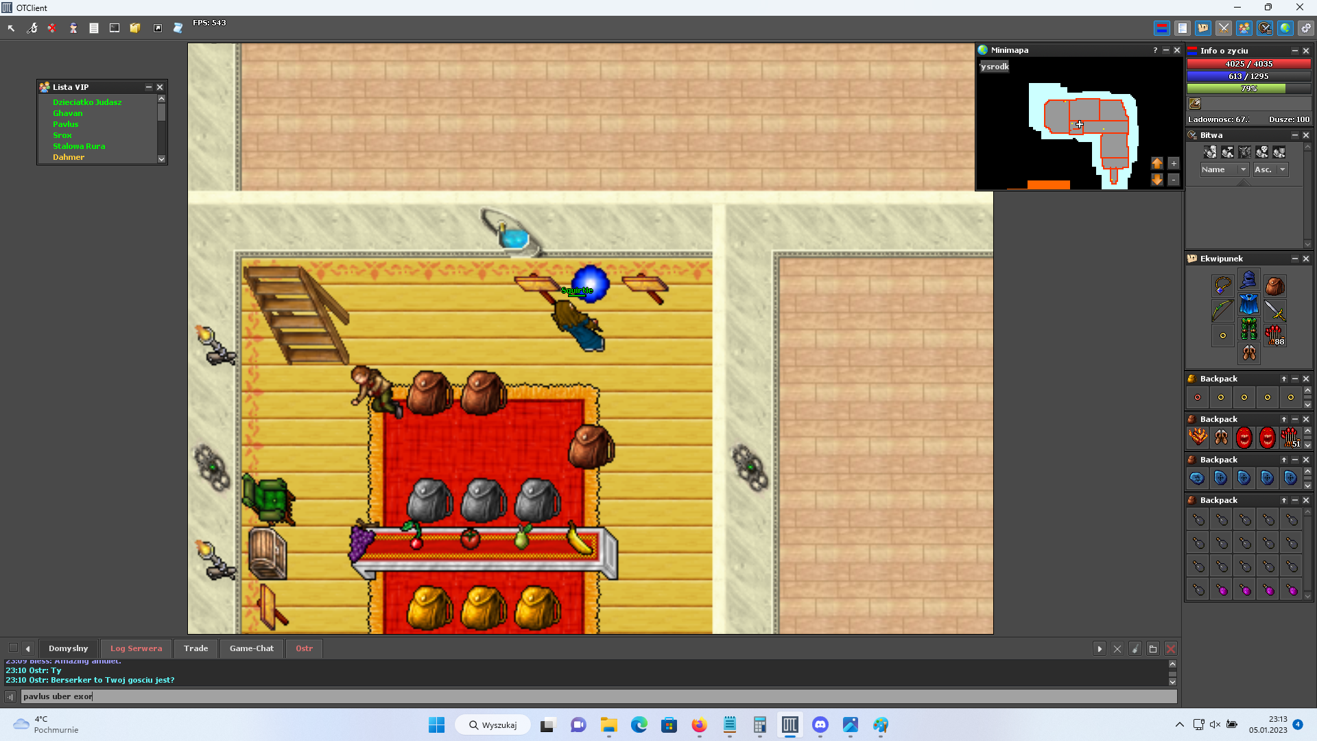Open the Trade chat tab
Screen dimensions: 1317x741
click(x=195, y=648)
